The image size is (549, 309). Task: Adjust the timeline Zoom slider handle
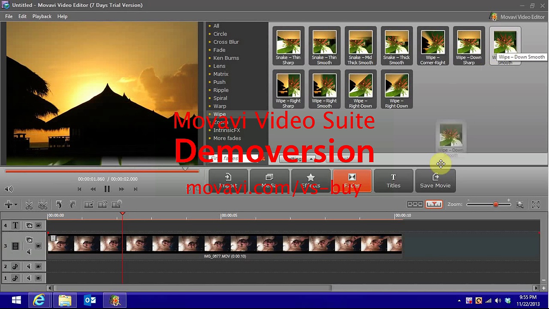[x=496, y=204]
